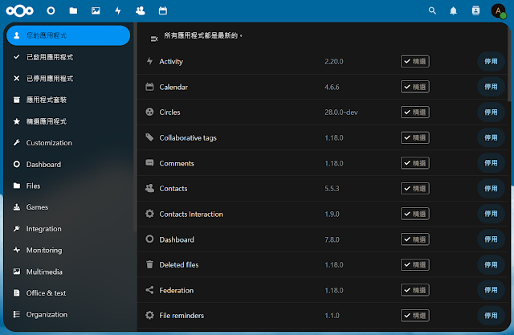Open the Calendar icon in top bar
Image resolution: width=514 pixels, height=335 pixels.
pyautogui.click(x=163, y=10)
